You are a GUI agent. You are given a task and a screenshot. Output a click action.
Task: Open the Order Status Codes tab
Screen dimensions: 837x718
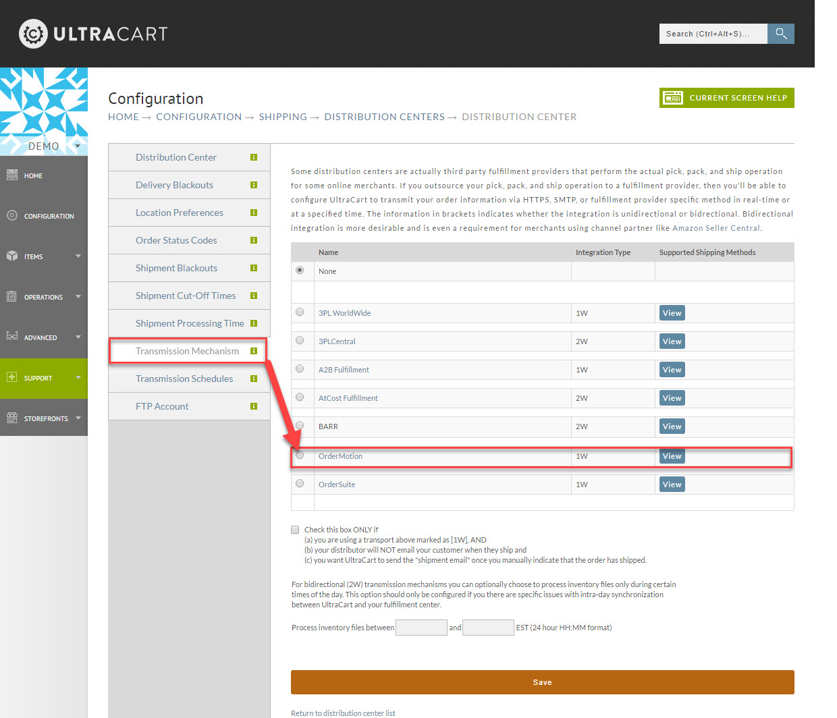pyautogui.click(x=189, y=240)
